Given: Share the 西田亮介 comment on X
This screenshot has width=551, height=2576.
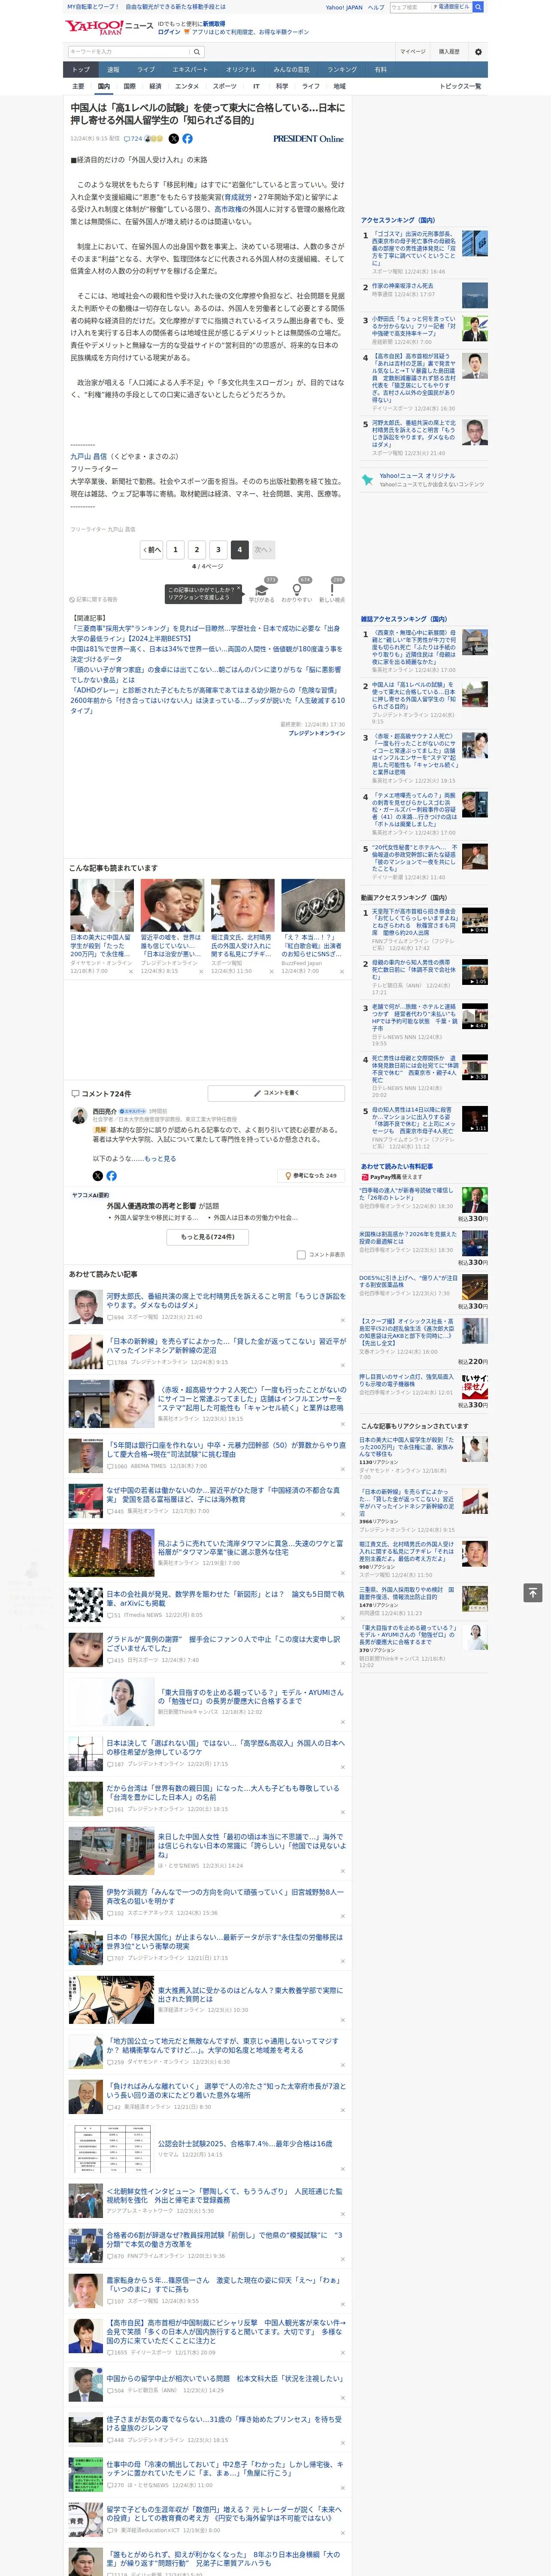Looking at the screenshot, I should click(x=97, y=1176).
